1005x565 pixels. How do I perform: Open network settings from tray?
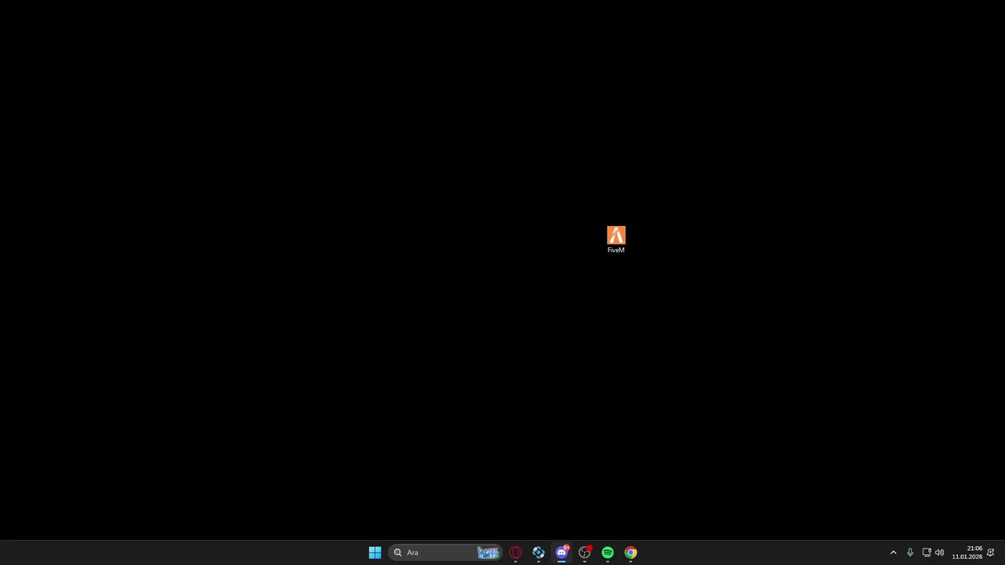[926, 552]
